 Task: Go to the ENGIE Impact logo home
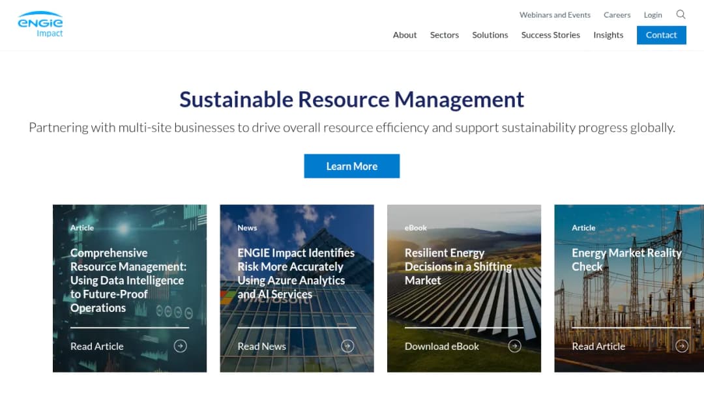40,24
